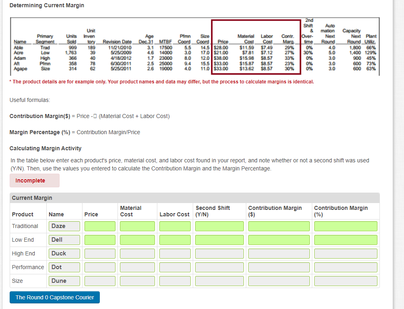Click Daze's Contribution Margin percent field
This screenshot has width=404, height=309.
coord(345,226)
